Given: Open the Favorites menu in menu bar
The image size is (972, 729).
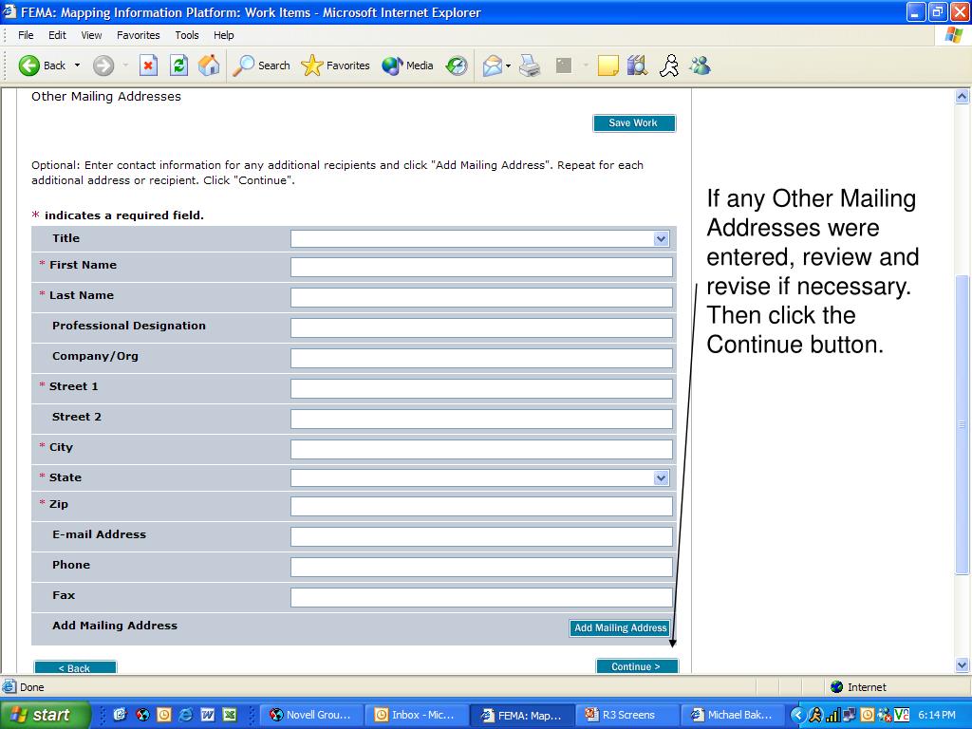Looking at the screenshot, I should click(x=139, y=35).
